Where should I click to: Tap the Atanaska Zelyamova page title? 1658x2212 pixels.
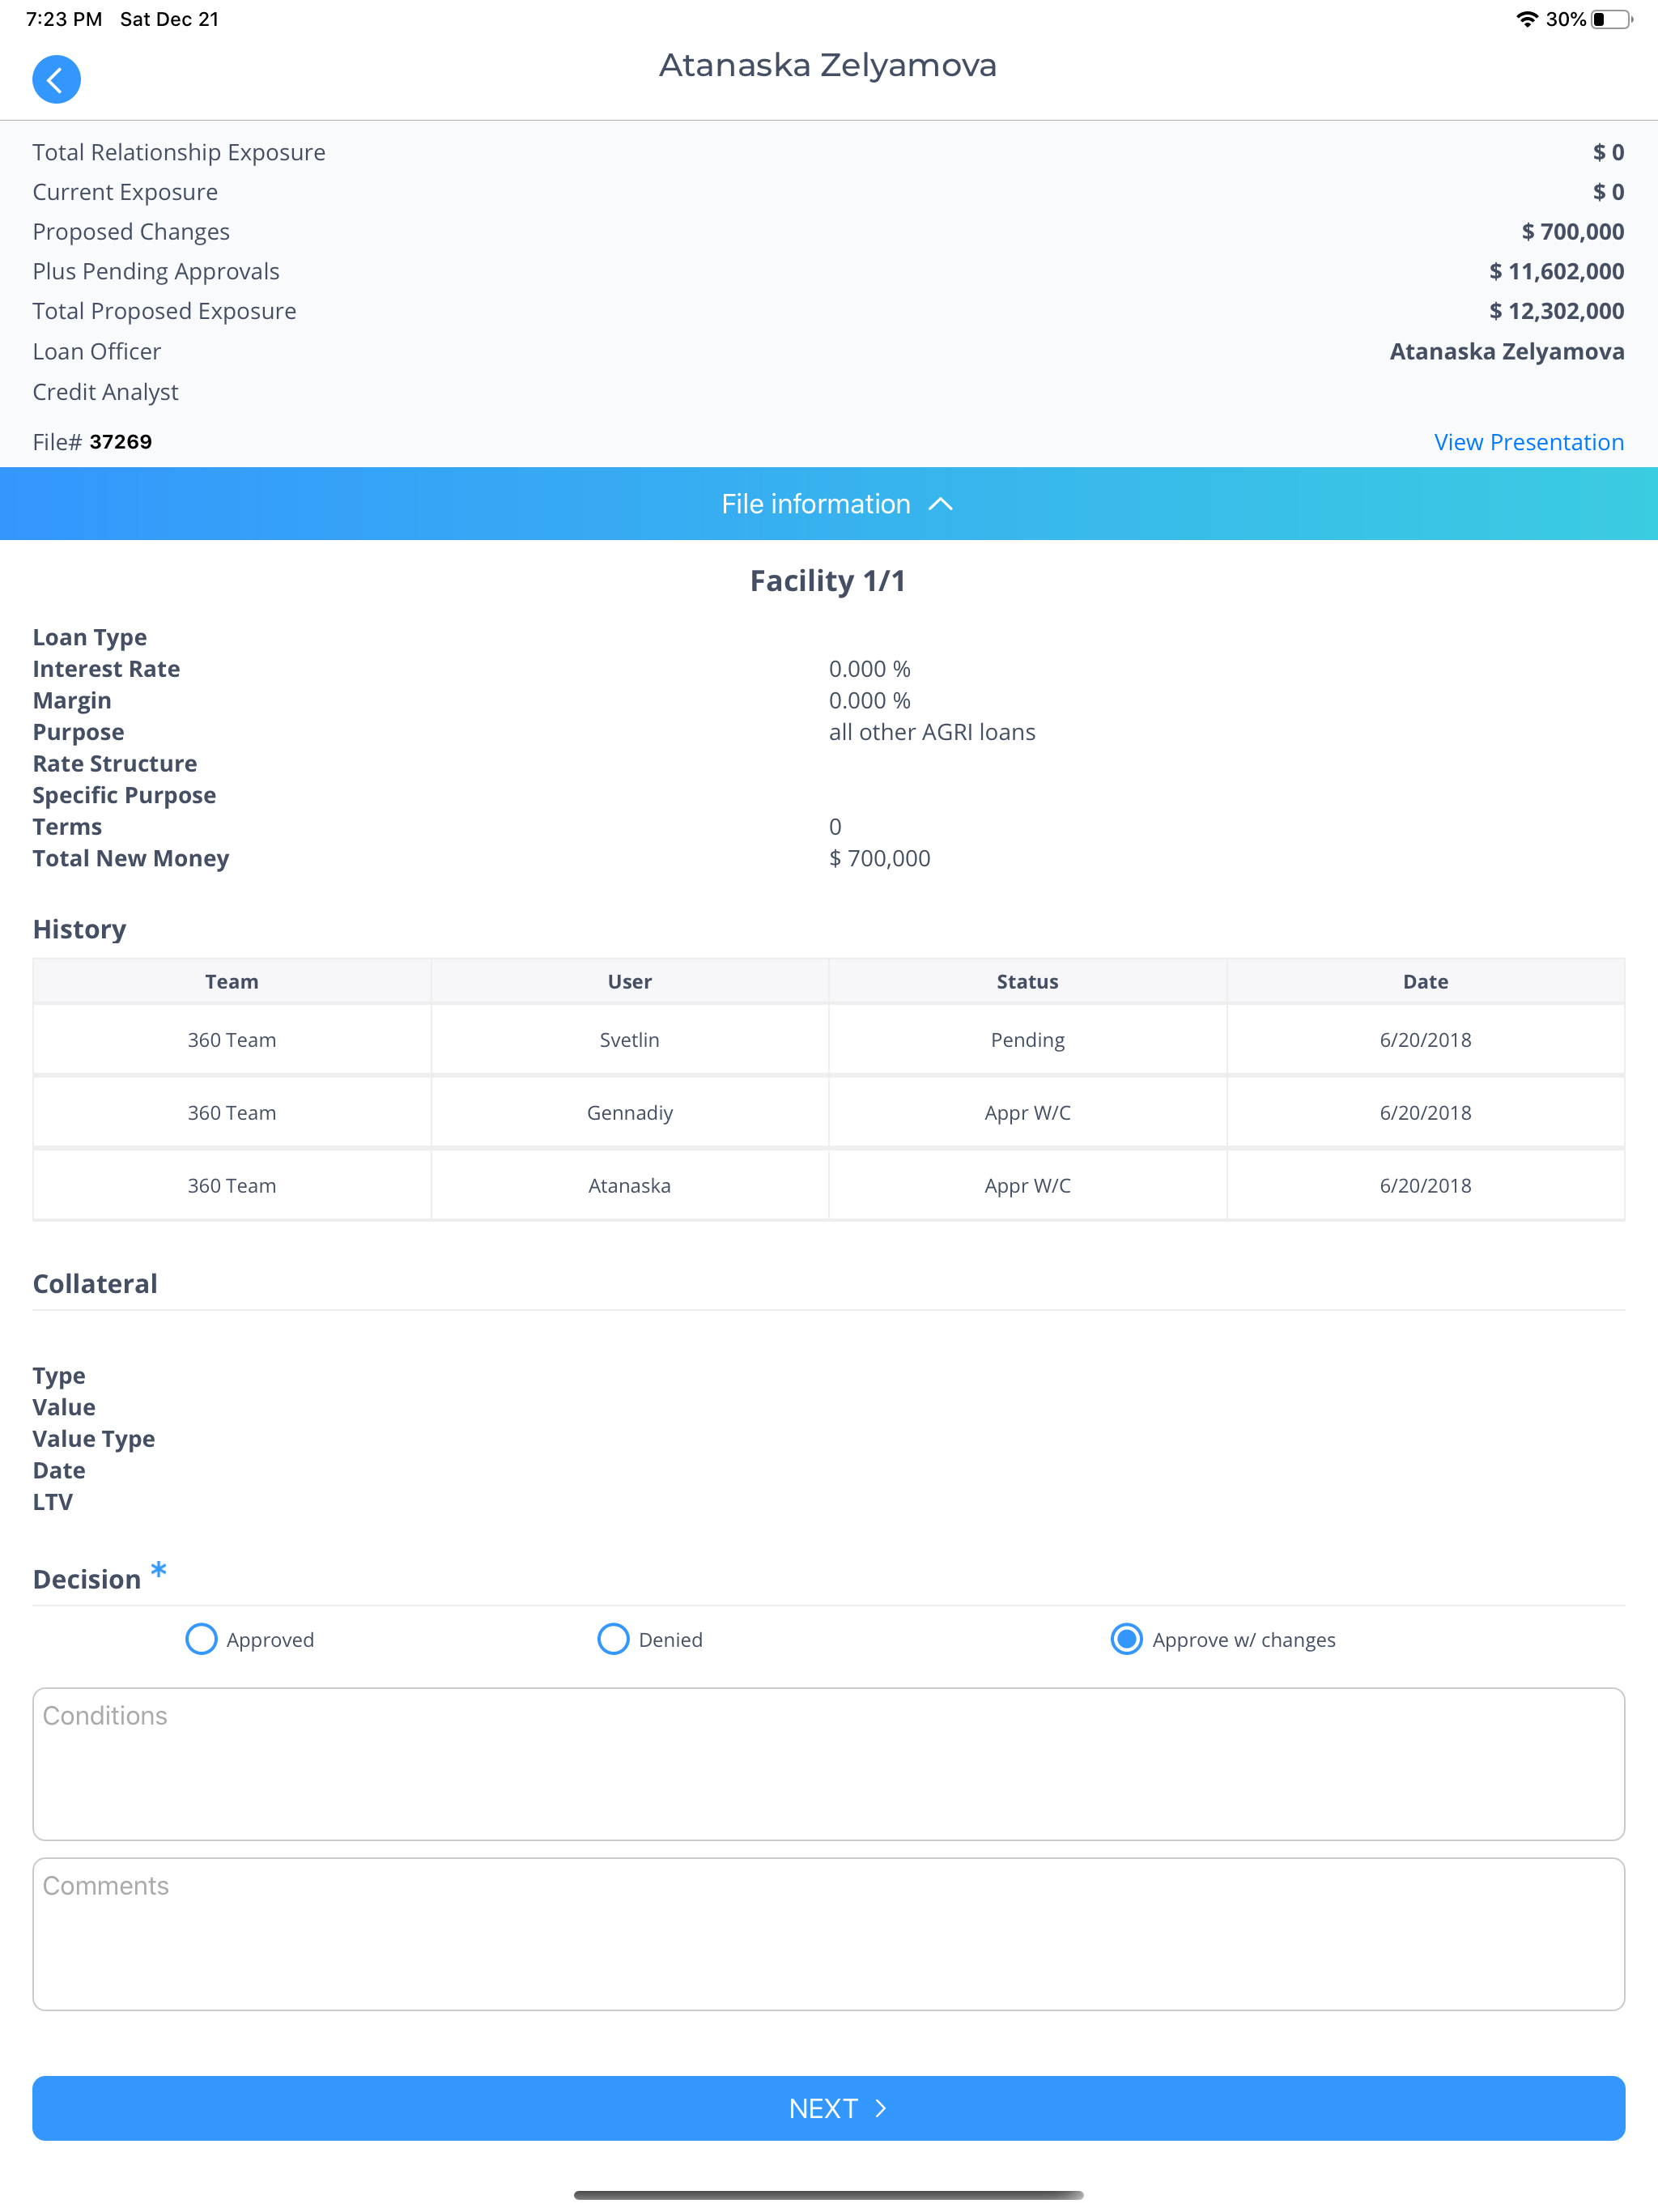point(828,65)
